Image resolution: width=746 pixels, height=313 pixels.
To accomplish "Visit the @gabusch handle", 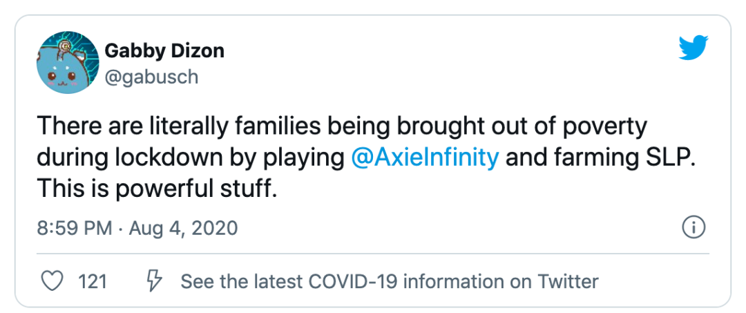I will (x=151, y=77).
